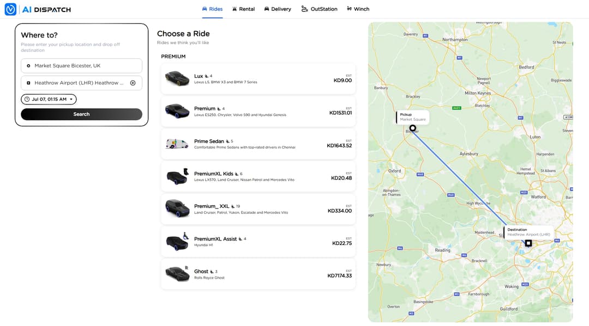Image resolution: width=589 pixels, height=326 pixels.
Task: Click the clock icon in the time picker
Action: pos(27,99)
